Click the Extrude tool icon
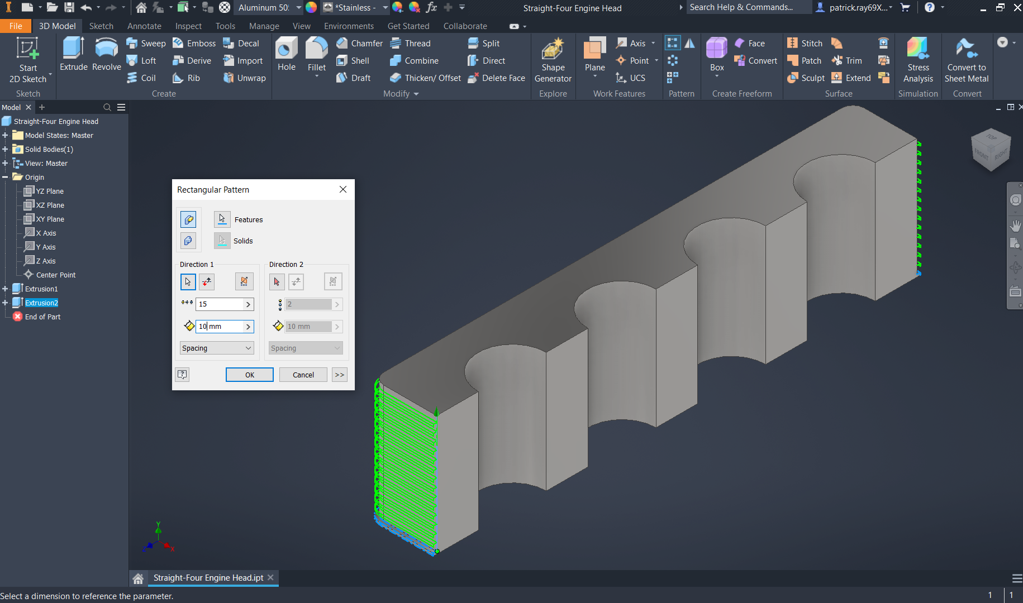 point(73,49)
